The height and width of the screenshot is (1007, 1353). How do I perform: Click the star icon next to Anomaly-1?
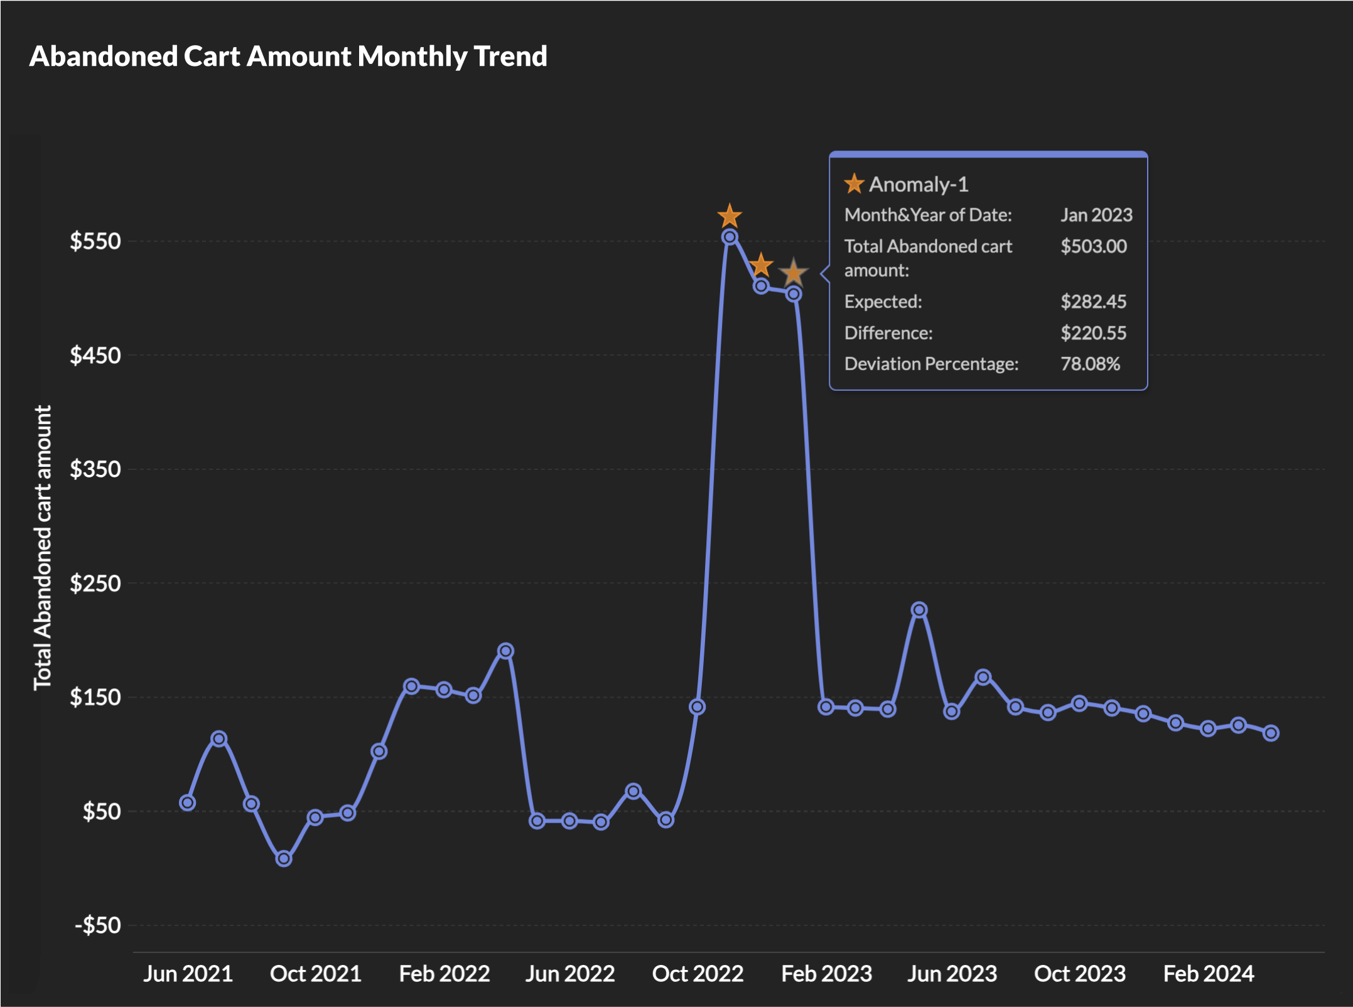tap(854, 184)
